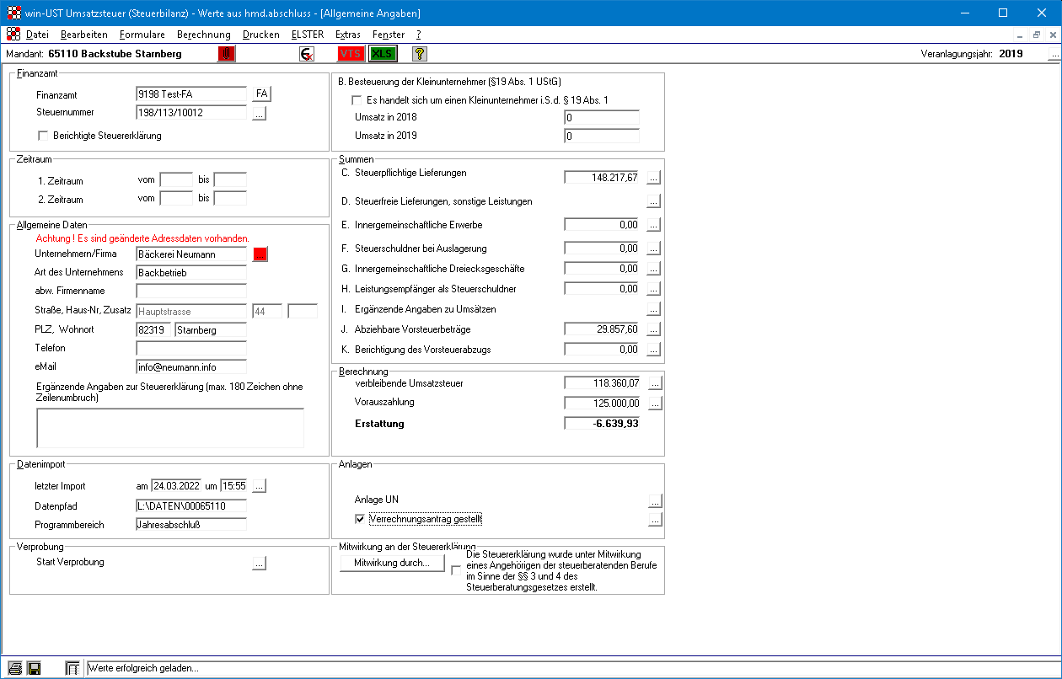Click into the Telefon input field
Screen dimensions: 1062x679
pyautogui.click(x=190, y=348)
